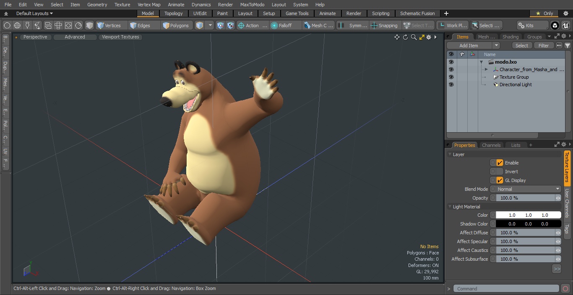Open the Add Item dropdown arrow
Screen dimensions: 573x295
coord(496,46)
